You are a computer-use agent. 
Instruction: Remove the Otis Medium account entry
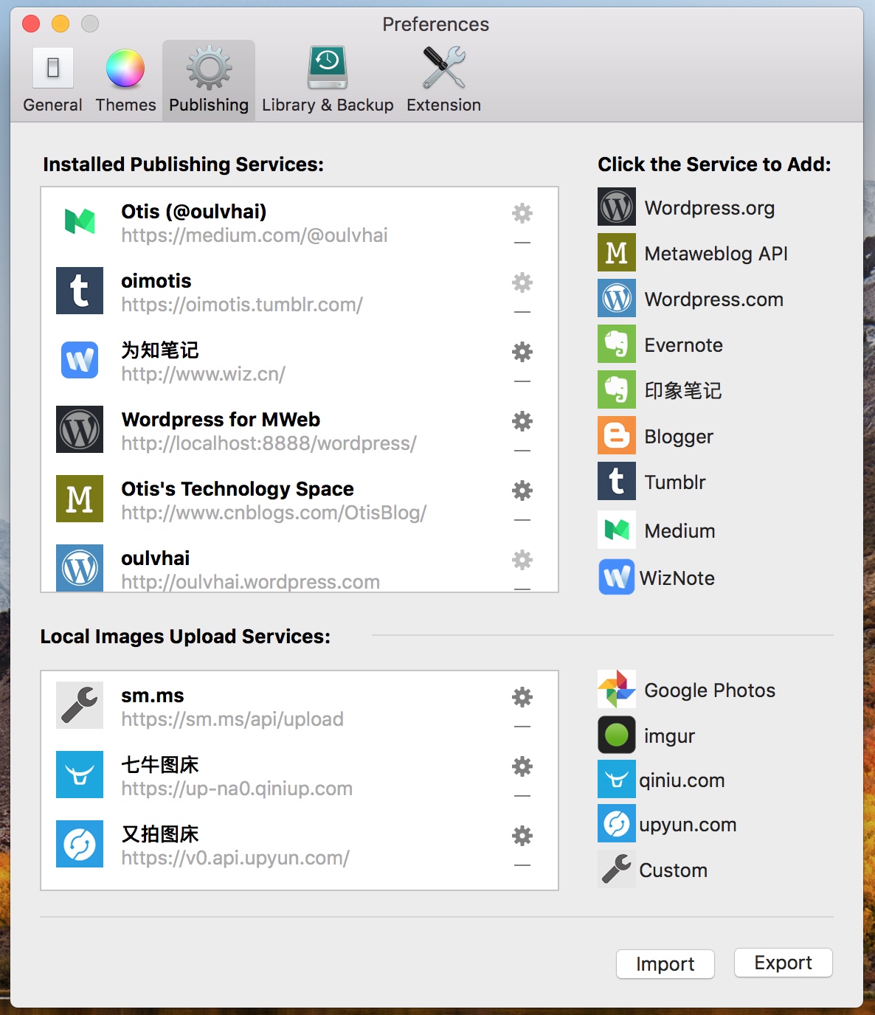(522, 243)
